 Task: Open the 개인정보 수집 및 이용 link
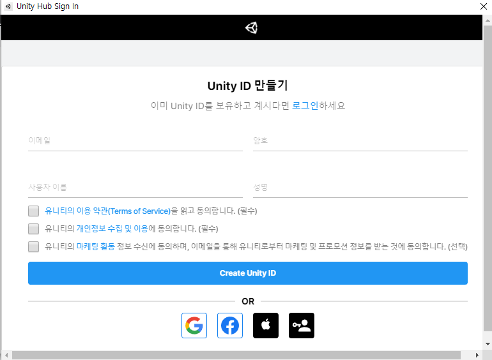pyautogui.click(x=112, y=229)
